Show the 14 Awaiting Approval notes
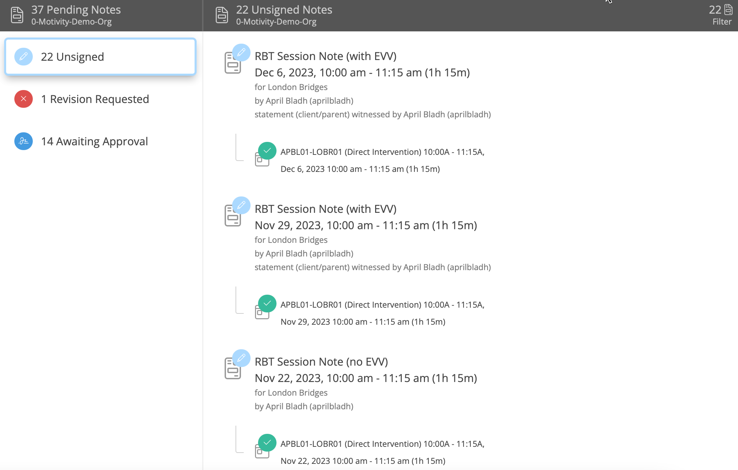 point(94,142)
